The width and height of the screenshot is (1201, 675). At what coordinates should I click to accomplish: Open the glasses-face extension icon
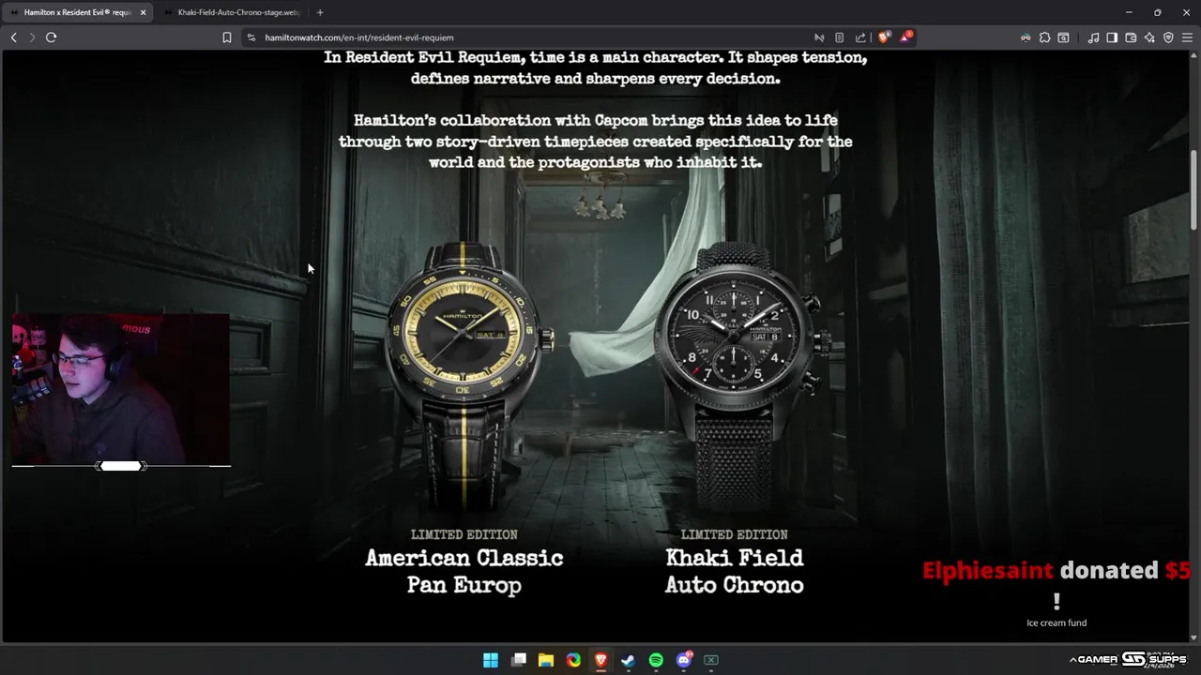[x=1026, y=37]
